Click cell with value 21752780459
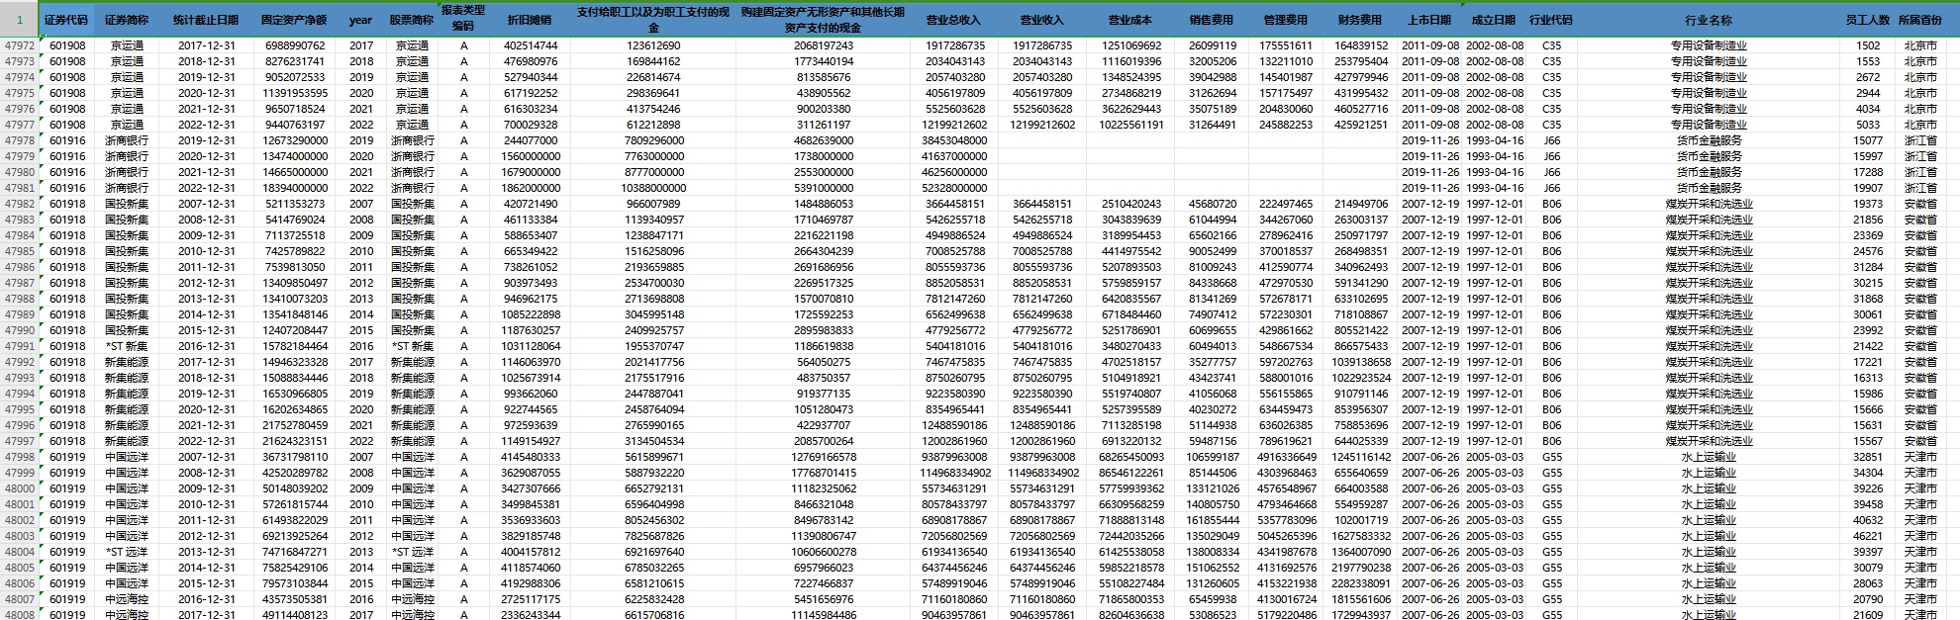The width and height of the screenshot is (1960, 620). point(294,425)
